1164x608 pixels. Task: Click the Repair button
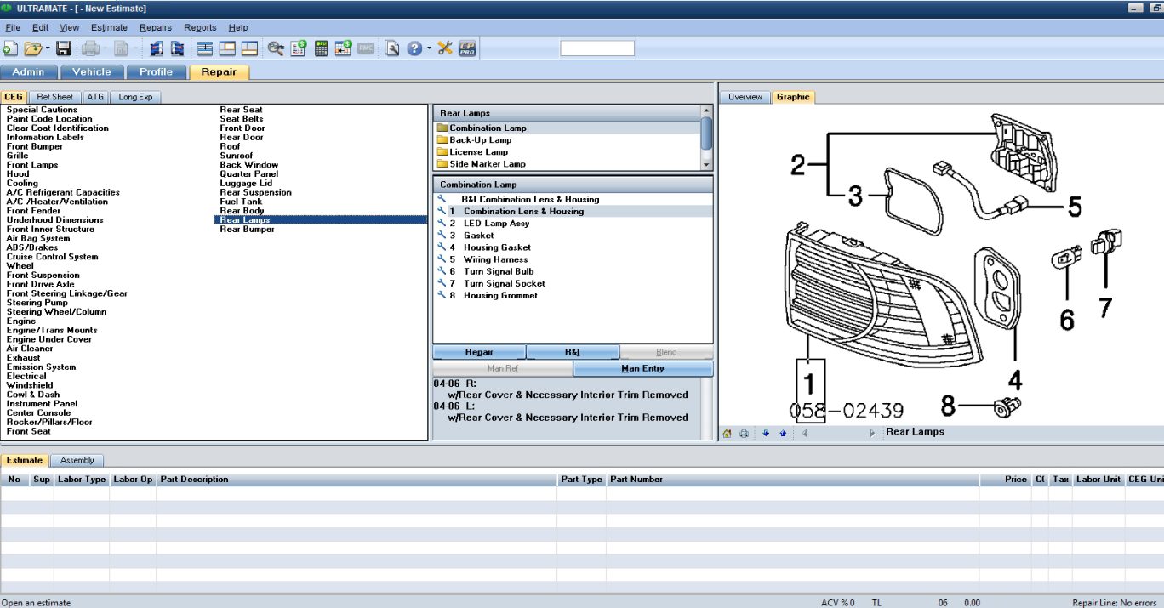(x=478, y=351)
